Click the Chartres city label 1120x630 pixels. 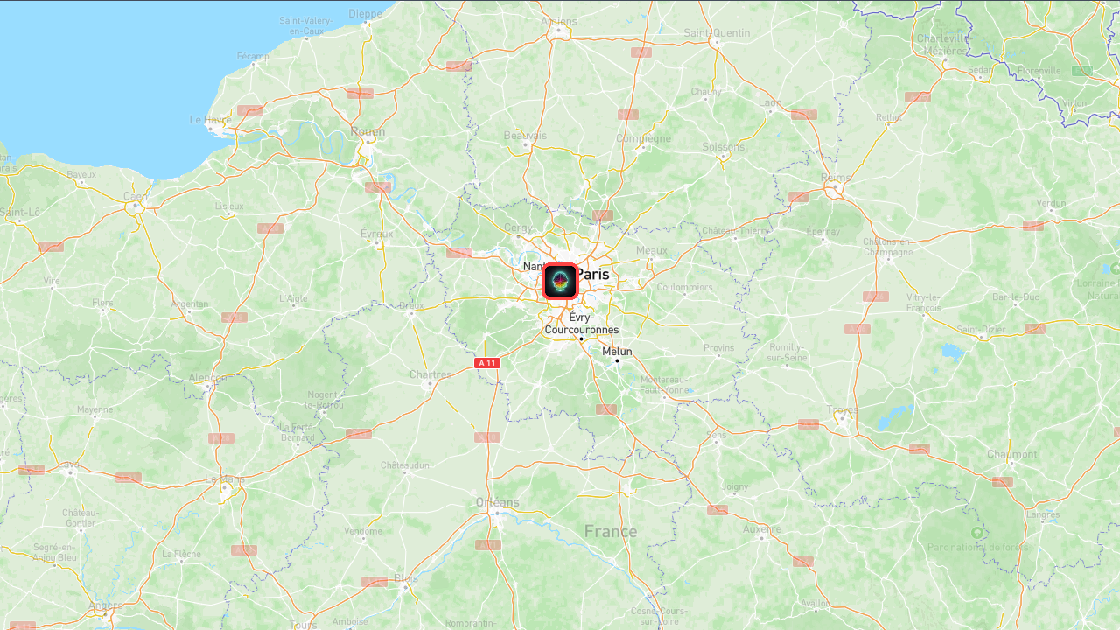click(x=430, y=374)
